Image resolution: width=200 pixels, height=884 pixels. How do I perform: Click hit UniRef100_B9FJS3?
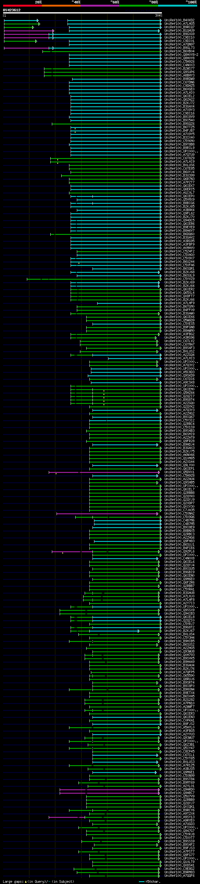pyautogui.click(x=179, y=848)
